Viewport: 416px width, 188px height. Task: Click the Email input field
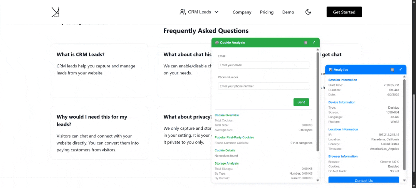[263, 65]
